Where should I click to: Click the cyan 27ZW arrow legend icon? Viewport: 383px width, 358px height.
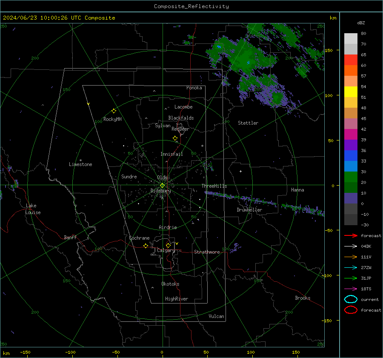[x=351, y=268]
